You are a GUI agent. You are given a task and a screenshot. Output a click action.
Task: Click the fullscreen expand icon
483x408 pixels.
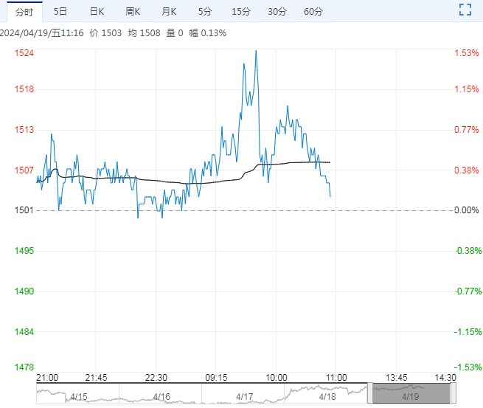point(465,10)
